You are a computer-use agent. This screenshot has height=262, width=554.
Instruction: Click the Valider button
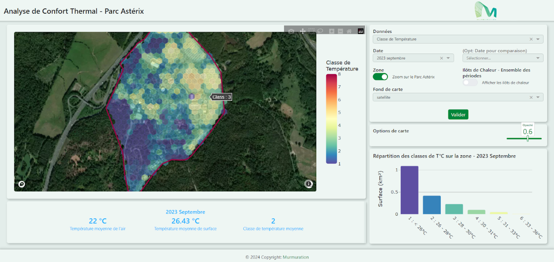[x=458, y=115]
